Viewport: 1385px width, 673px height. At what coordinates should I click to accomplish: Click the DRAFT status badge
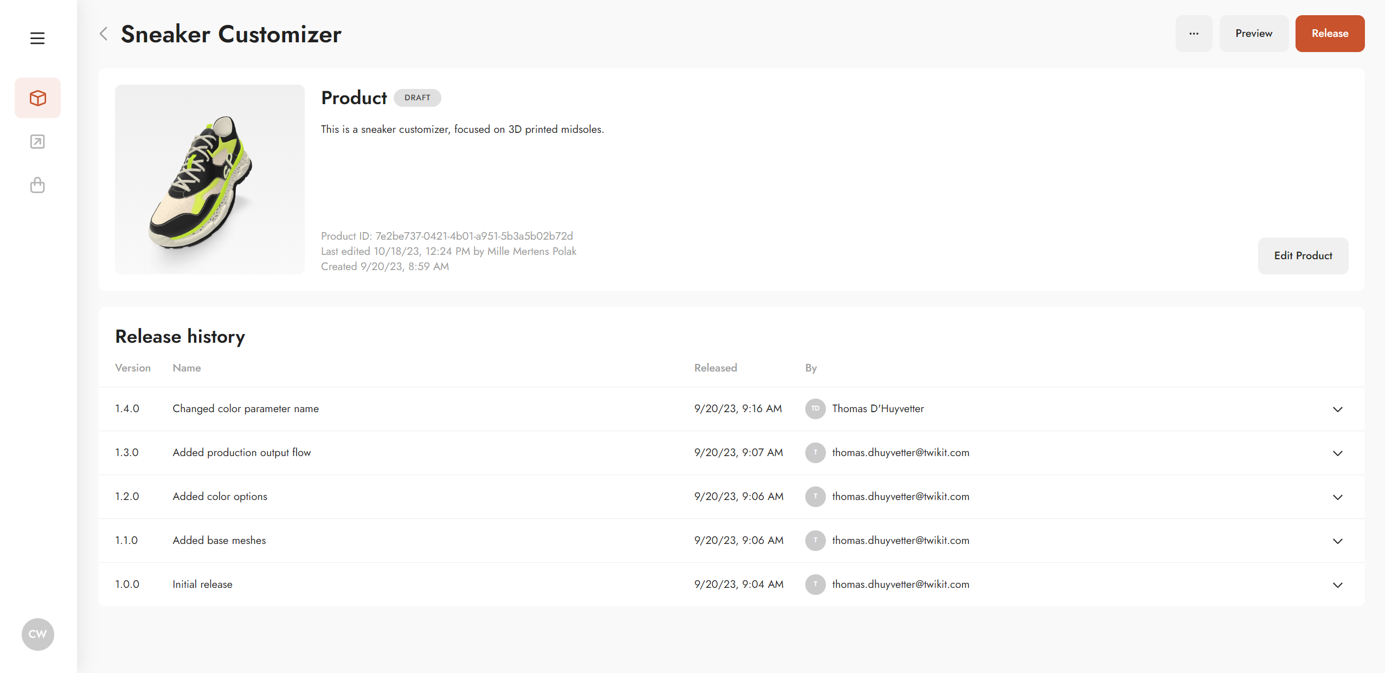[x=417, y=98]
